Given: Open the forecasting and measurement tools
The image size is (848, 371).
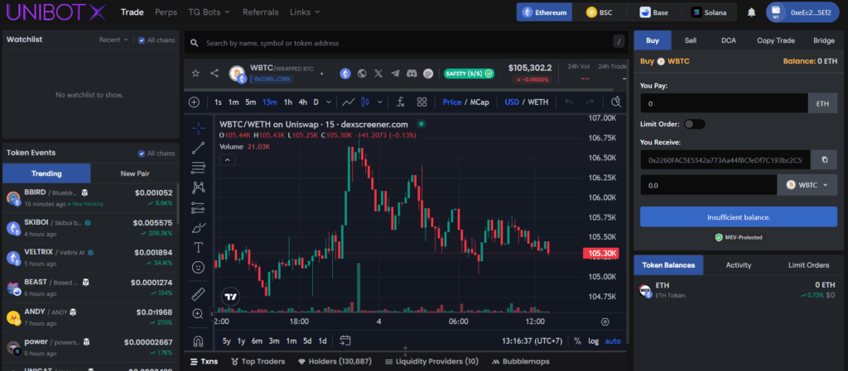Looking at the screenshot, I should point(199,207).
